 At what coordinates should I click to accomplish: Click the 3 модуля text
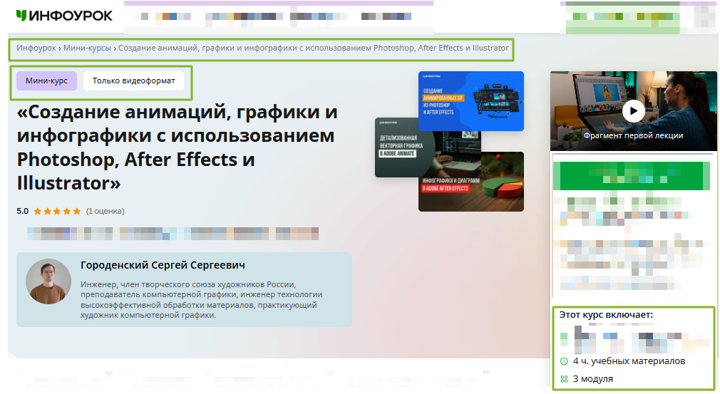(x=592, y=379)
